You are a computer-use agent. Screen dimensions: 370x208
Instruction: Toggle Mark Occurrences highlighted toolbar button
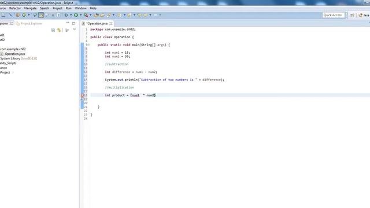tap(41, 15)
